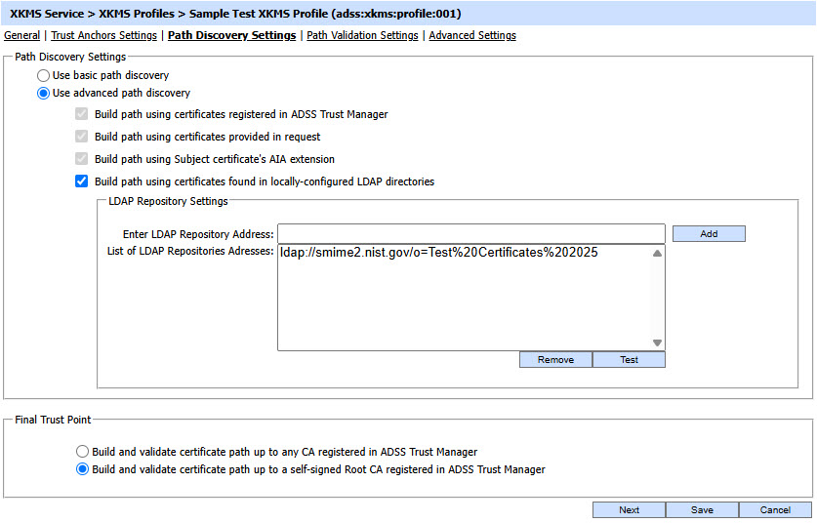The height and width of the screenshot is (523, 817).
Task: Toggle ADSS Trust Manager certificates checkbox
Action: 82,114
